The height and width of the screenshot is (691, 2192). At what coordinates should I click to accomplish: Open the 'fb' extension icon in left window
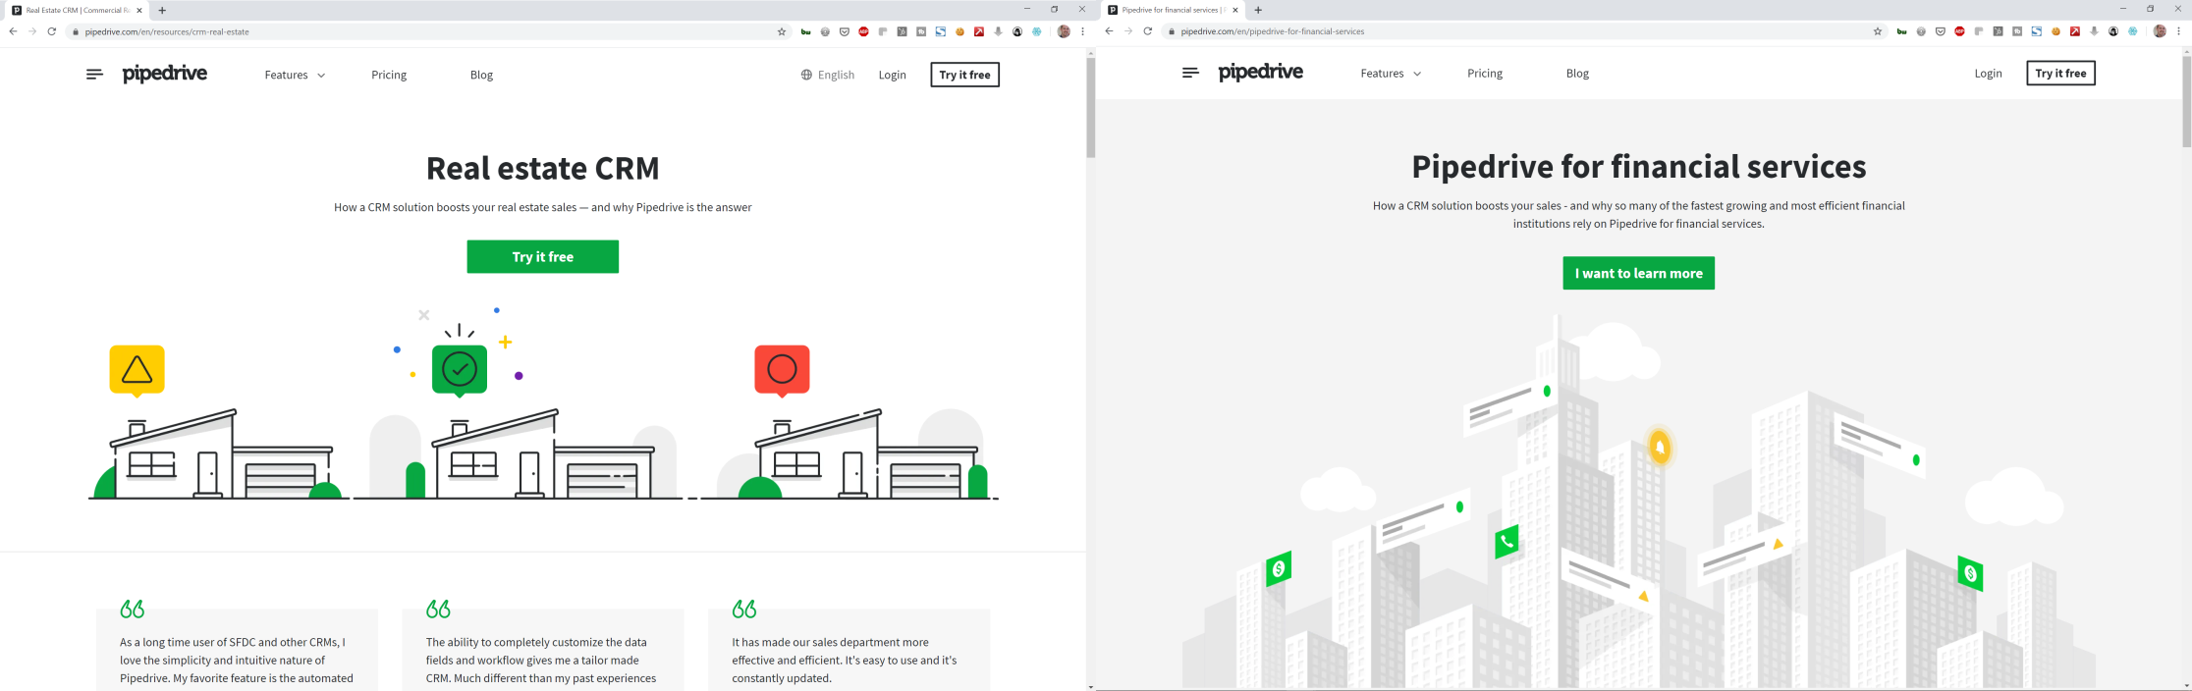tap(921, 31)
